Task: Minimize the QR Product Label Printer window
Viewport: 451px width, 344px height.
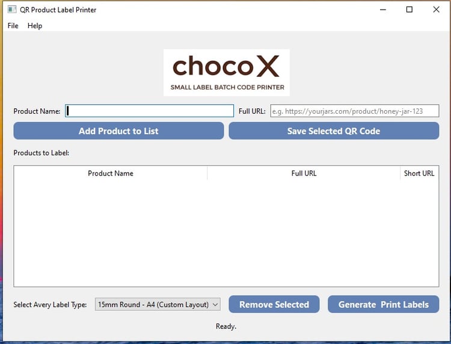Action: tap(383, 10)
